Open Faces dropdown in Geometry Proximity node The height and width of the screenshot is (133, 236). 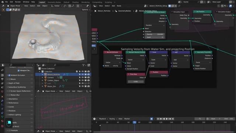tap(203, 62)
